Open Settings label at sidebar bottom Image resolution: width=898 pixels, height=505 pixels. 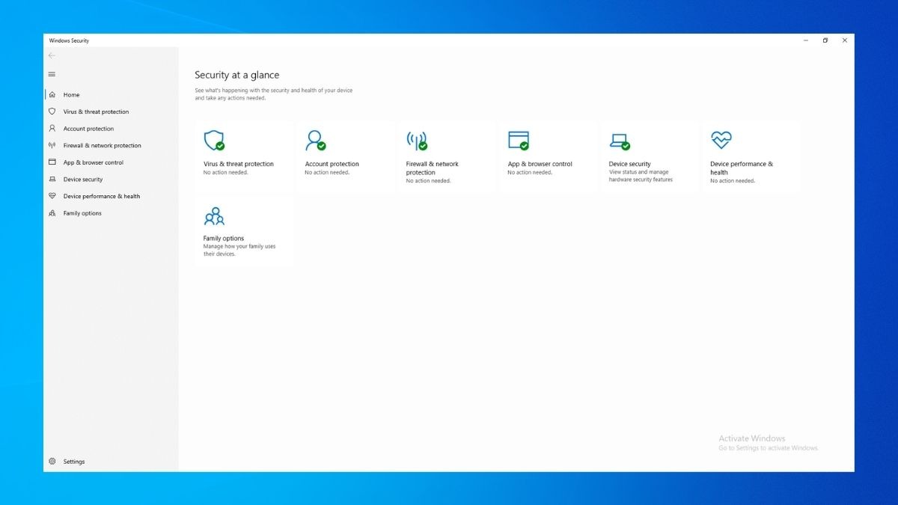(74, 462)
